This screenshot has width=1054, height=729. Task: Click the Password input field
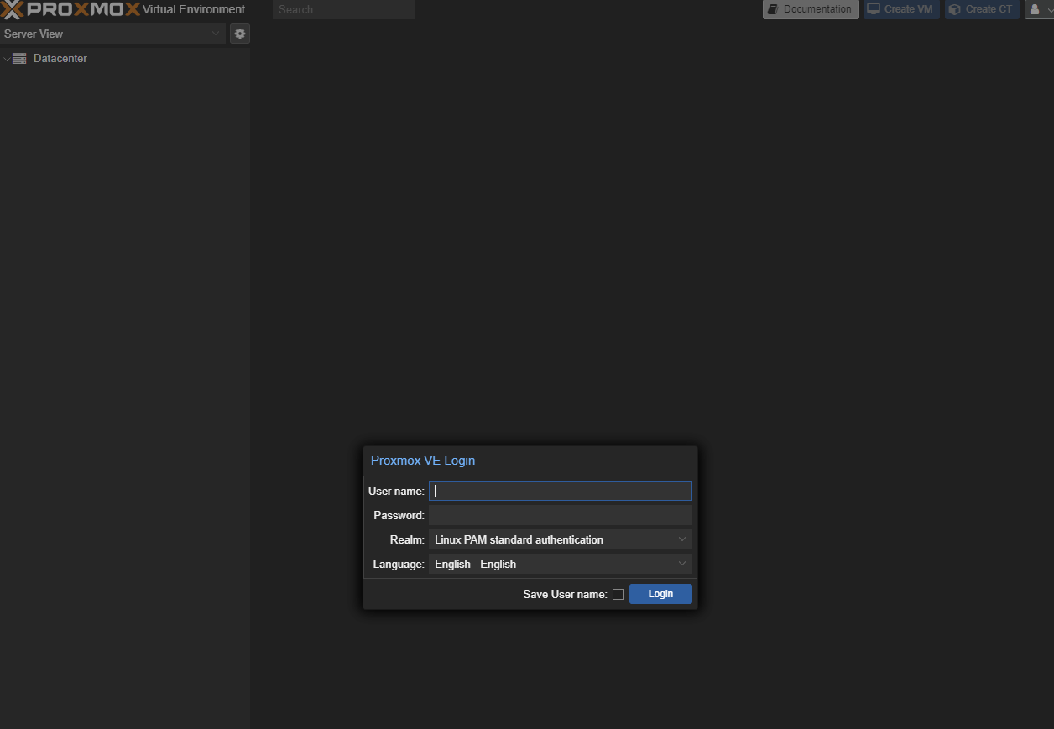click(x=561, y=514)
